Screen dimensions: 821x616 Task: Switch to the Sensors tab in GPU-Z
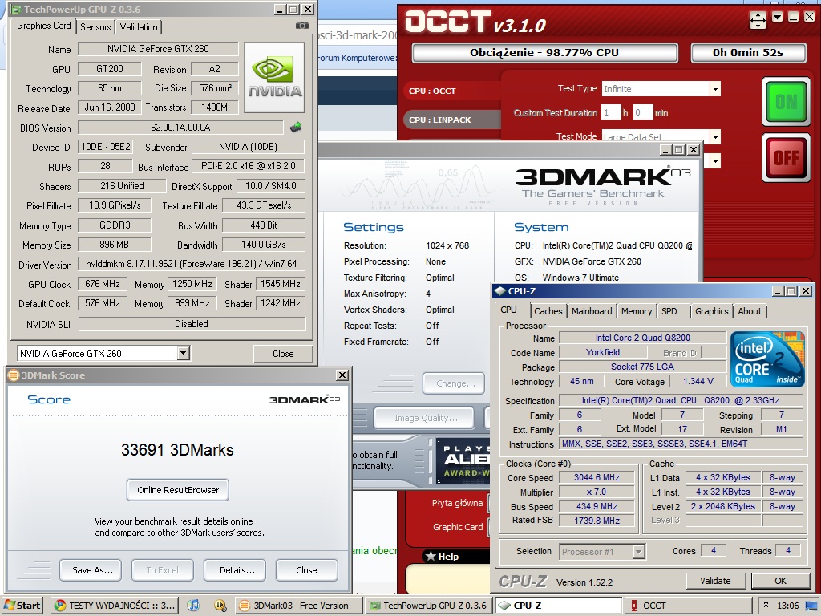click(x=95, y=26)
